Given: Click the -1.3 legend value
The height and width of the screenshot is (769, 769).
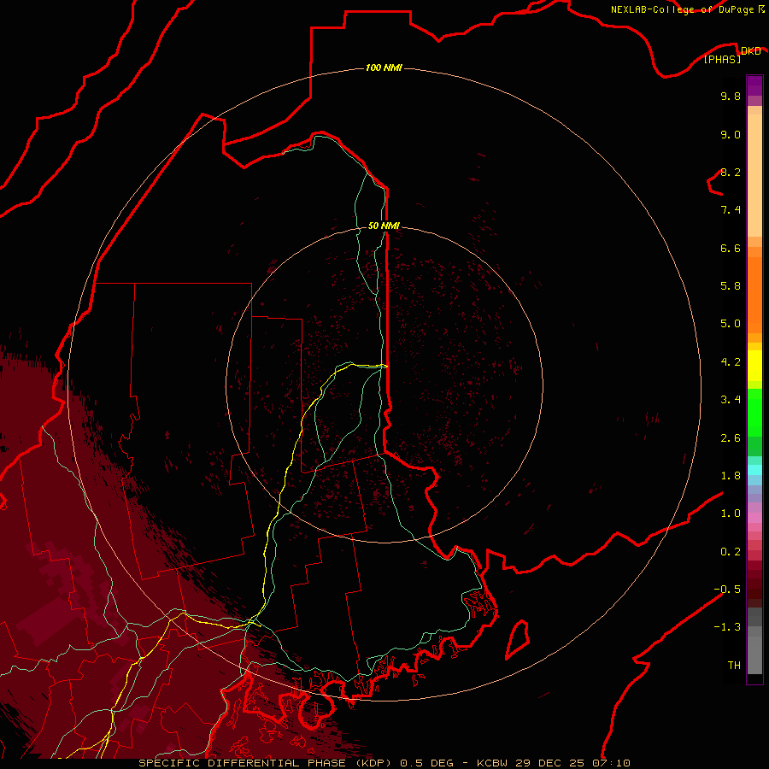Looking at the screenshot, I should coord(727,627).
